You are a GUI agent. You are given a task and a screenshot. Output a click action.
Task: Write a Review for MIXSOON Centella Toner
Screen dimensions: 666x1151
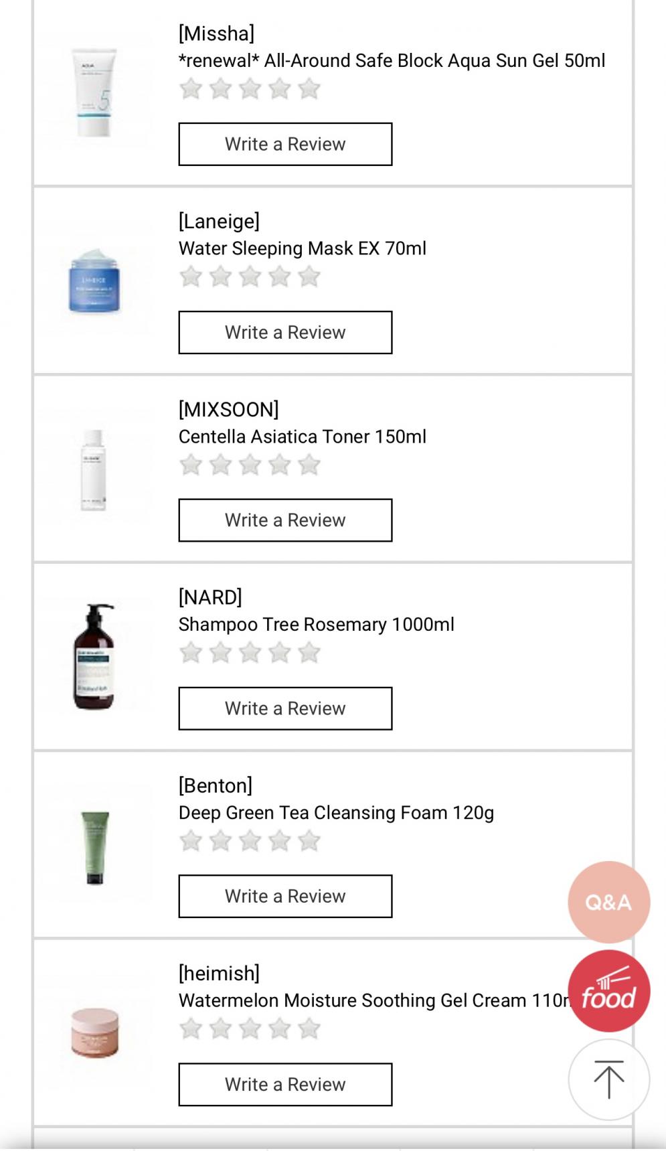coord(285,520)
